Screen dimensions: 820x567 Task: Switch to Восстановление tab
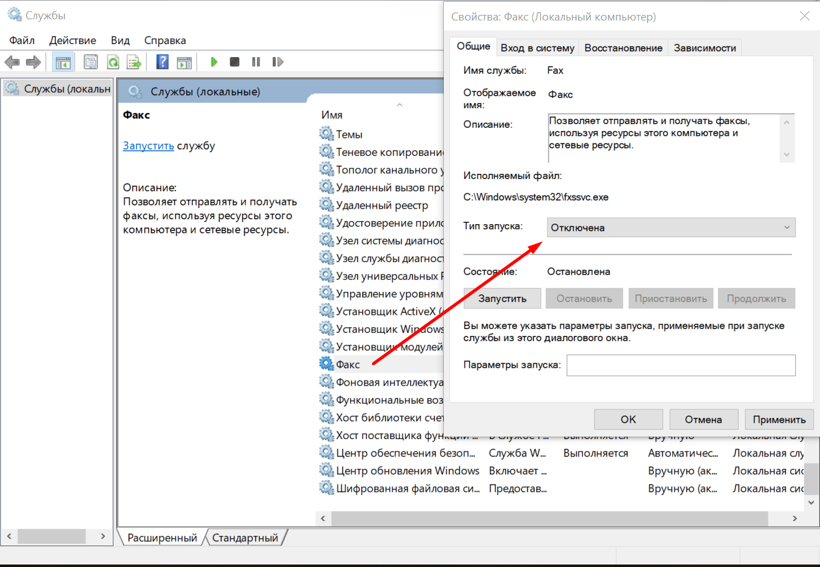pos(623,48)
